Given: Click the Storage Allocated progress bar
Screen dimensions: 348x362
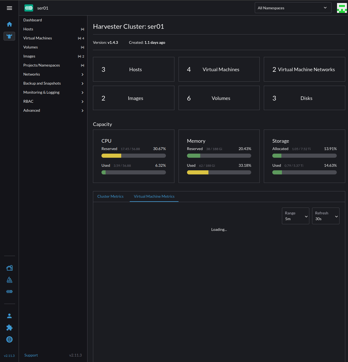Looking at the screenshot, I should tap(304, 156).
